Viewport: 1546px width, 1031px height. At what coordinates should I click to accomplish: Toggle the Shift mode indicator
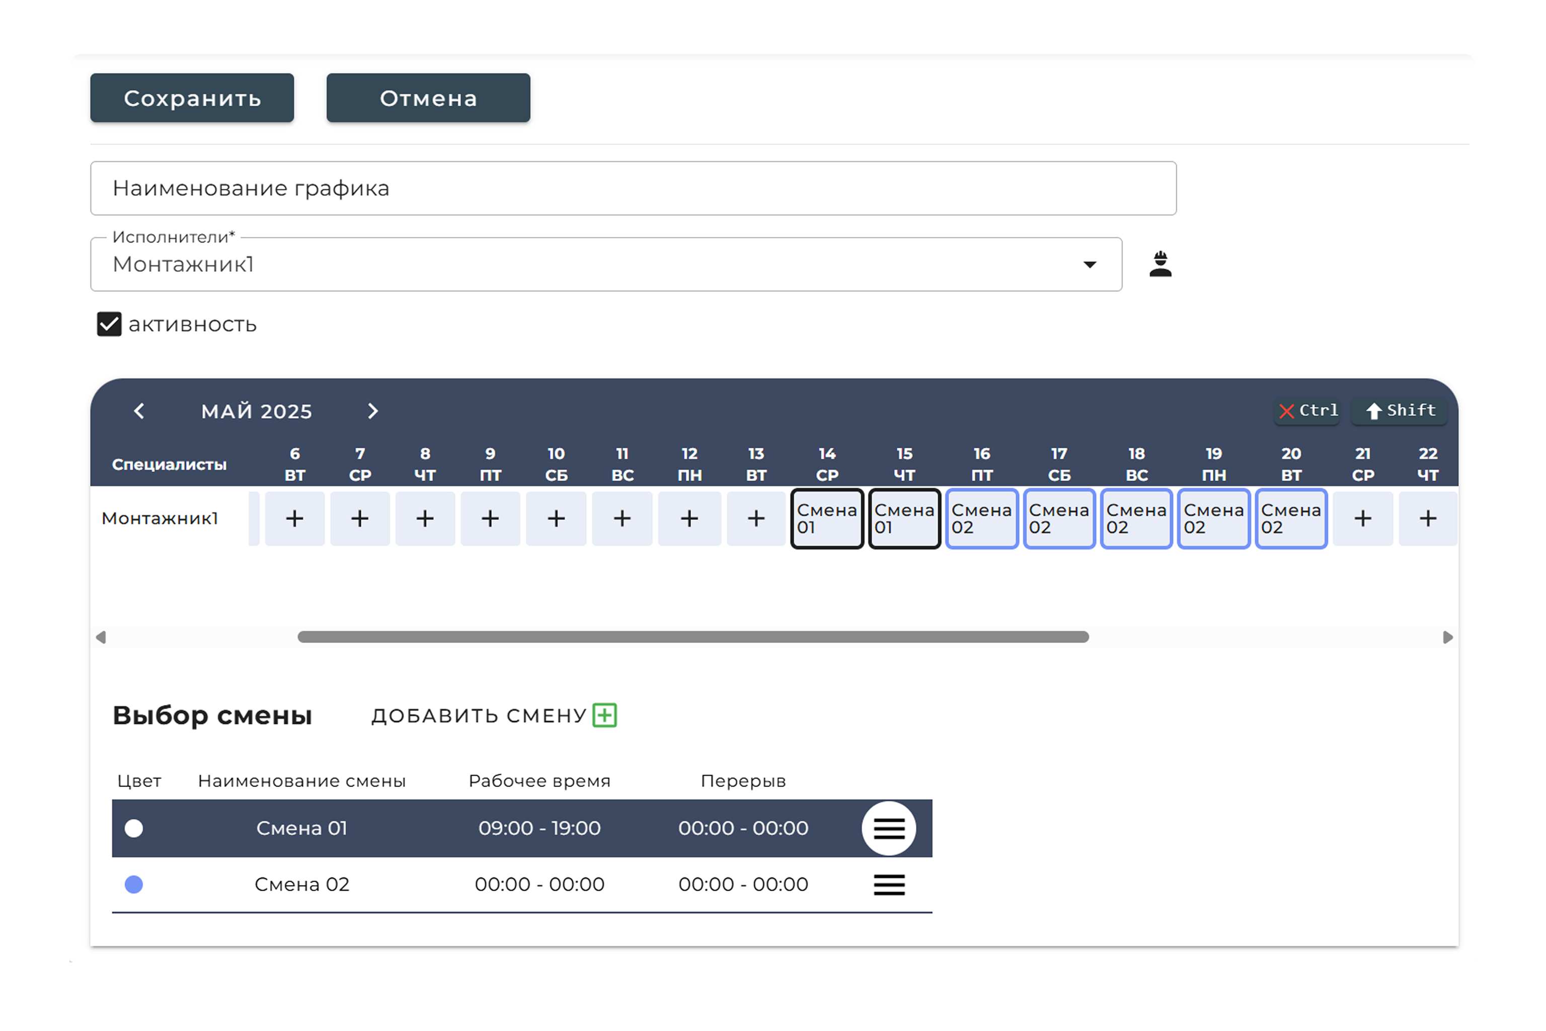[x=1400, y=411]
